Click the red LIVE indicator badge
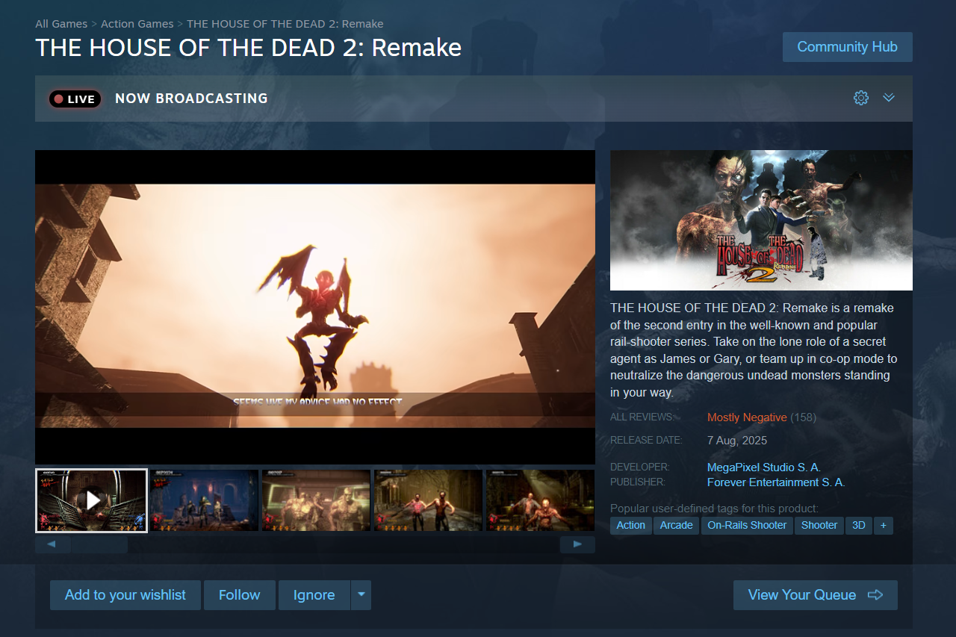The height and width of the screenshot is (637, 956). click(75, 99)
